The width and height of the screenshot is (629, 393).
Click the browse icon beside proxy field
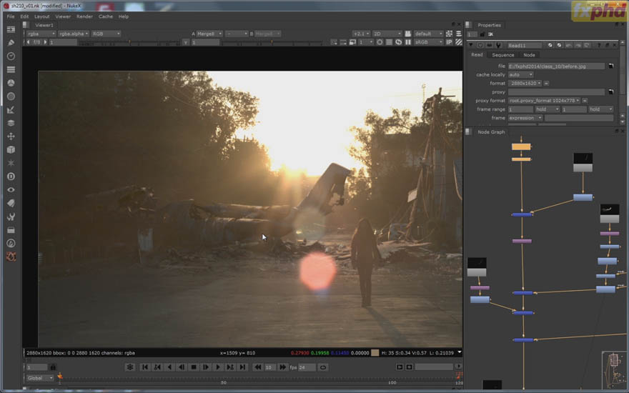coord(610,92)
